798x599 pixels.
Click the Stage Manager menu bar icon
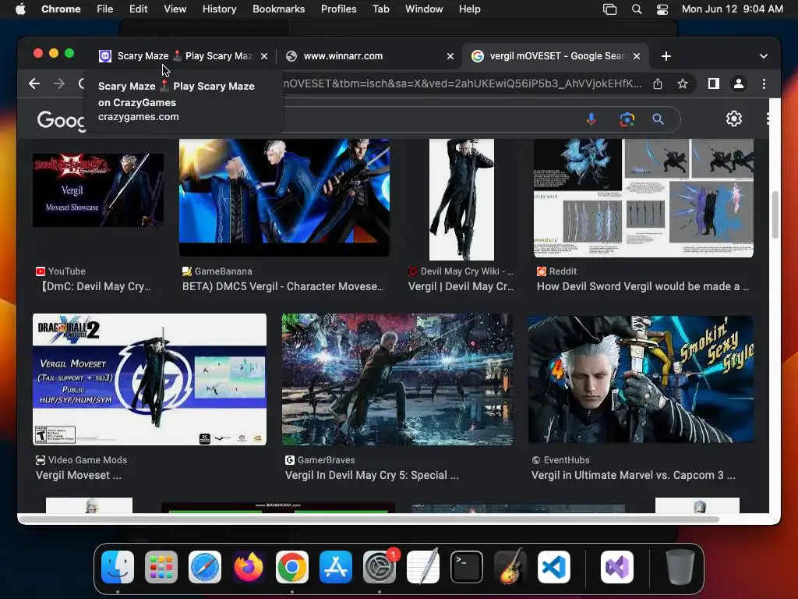[609, 9]
